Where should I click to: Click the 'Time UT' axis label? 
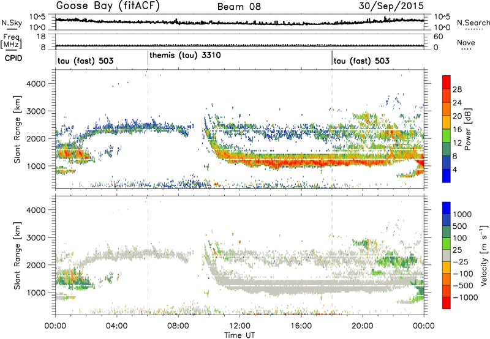[x=239, y=335]
